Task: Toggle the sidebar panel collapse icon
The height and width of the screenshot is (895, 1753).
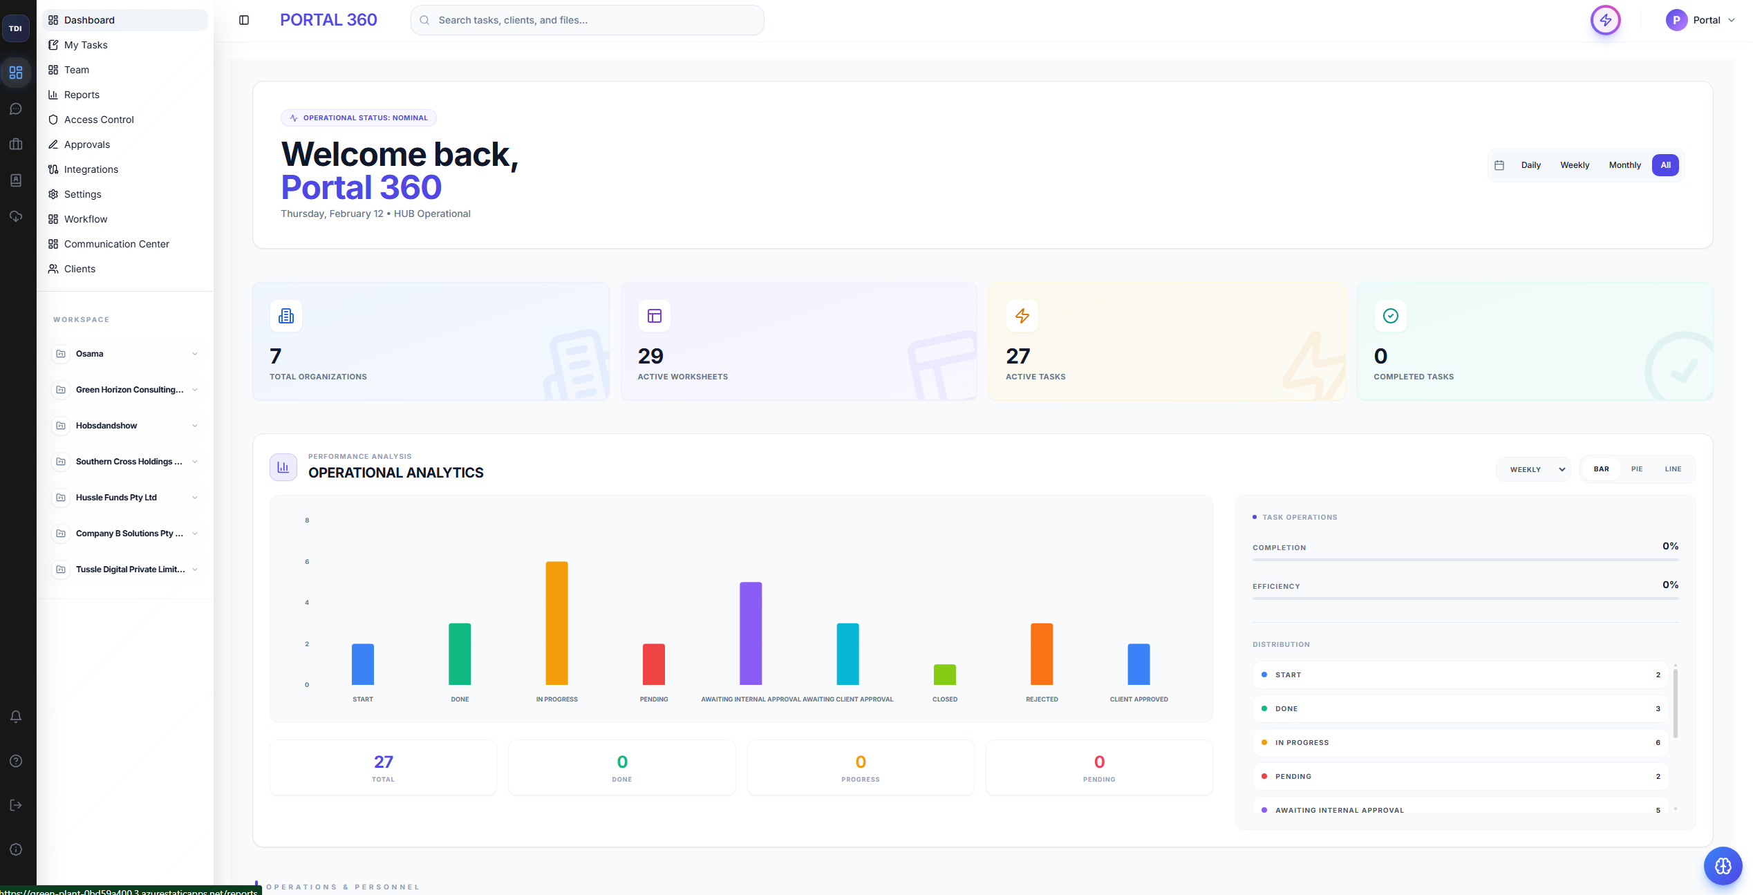Action: click(x=244, y=20)
